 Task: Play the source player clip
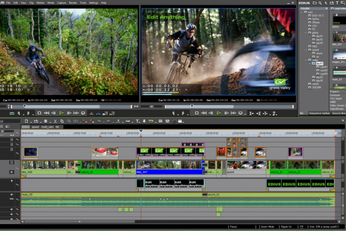[x=61, y=113]
